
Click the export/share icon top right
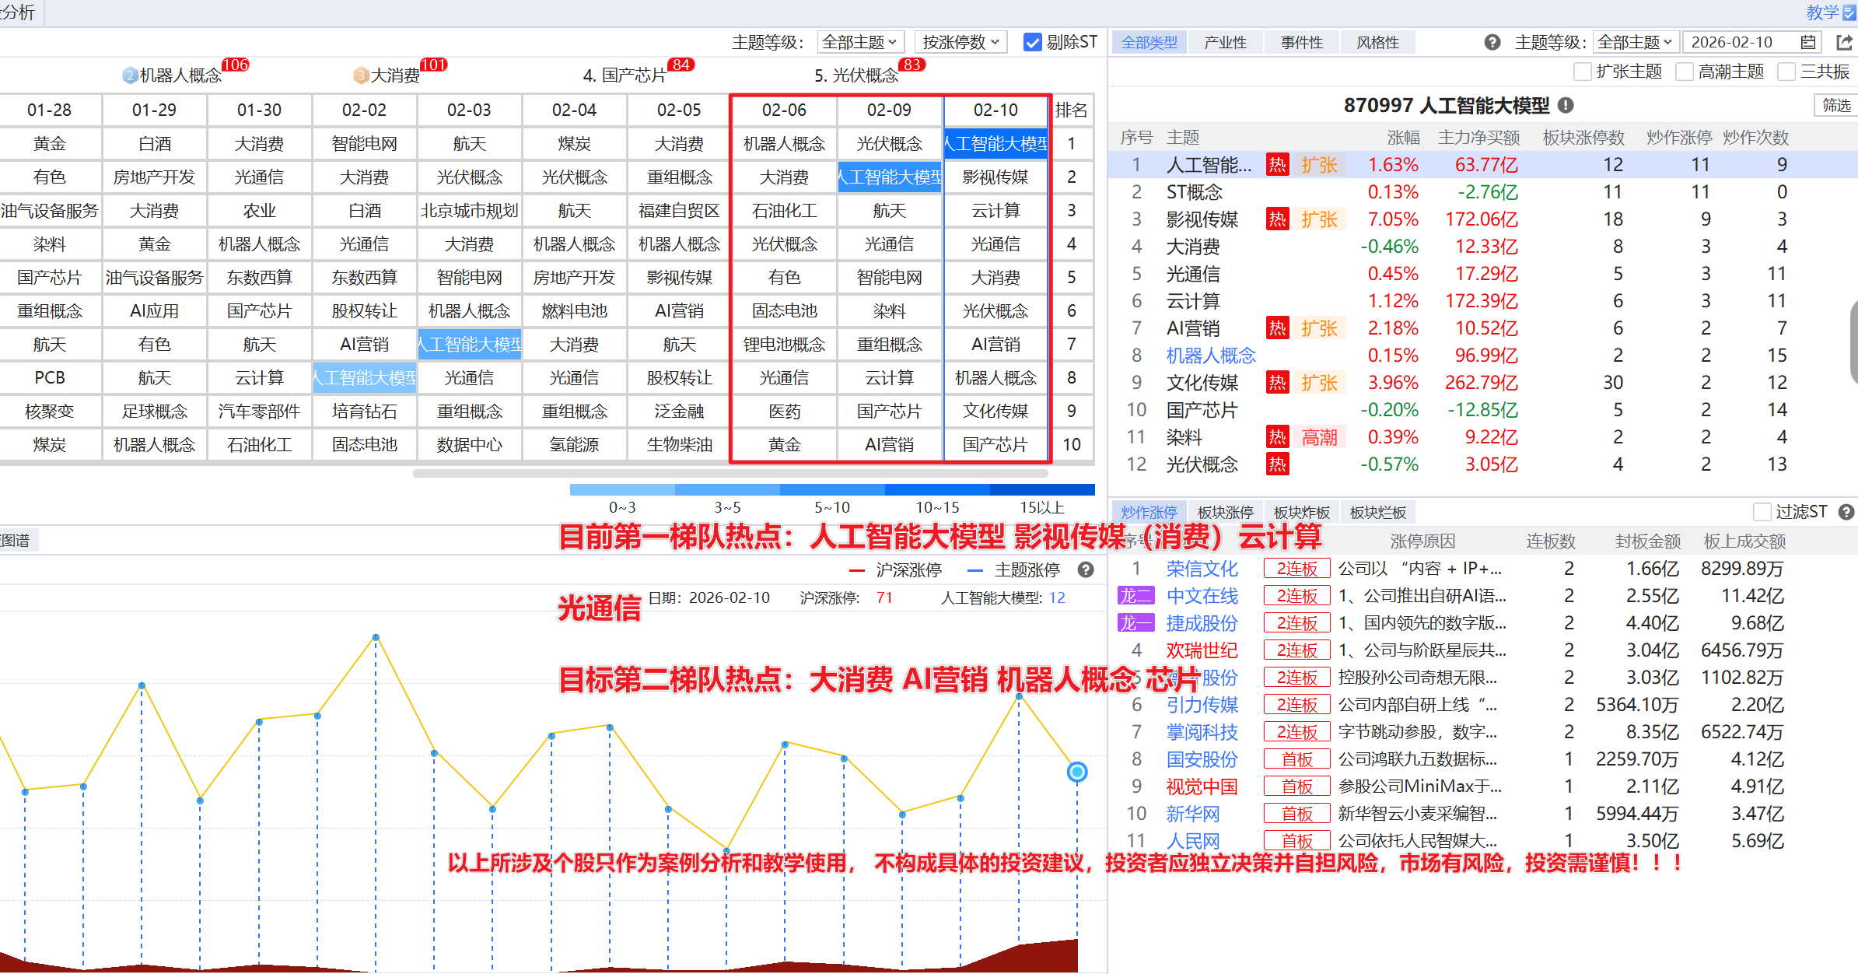[x=1844, y=42]
